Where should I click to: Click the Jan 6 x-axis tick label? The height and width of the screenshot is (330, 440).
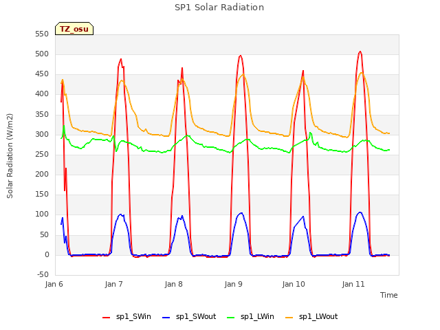click(x=54, y=284)
